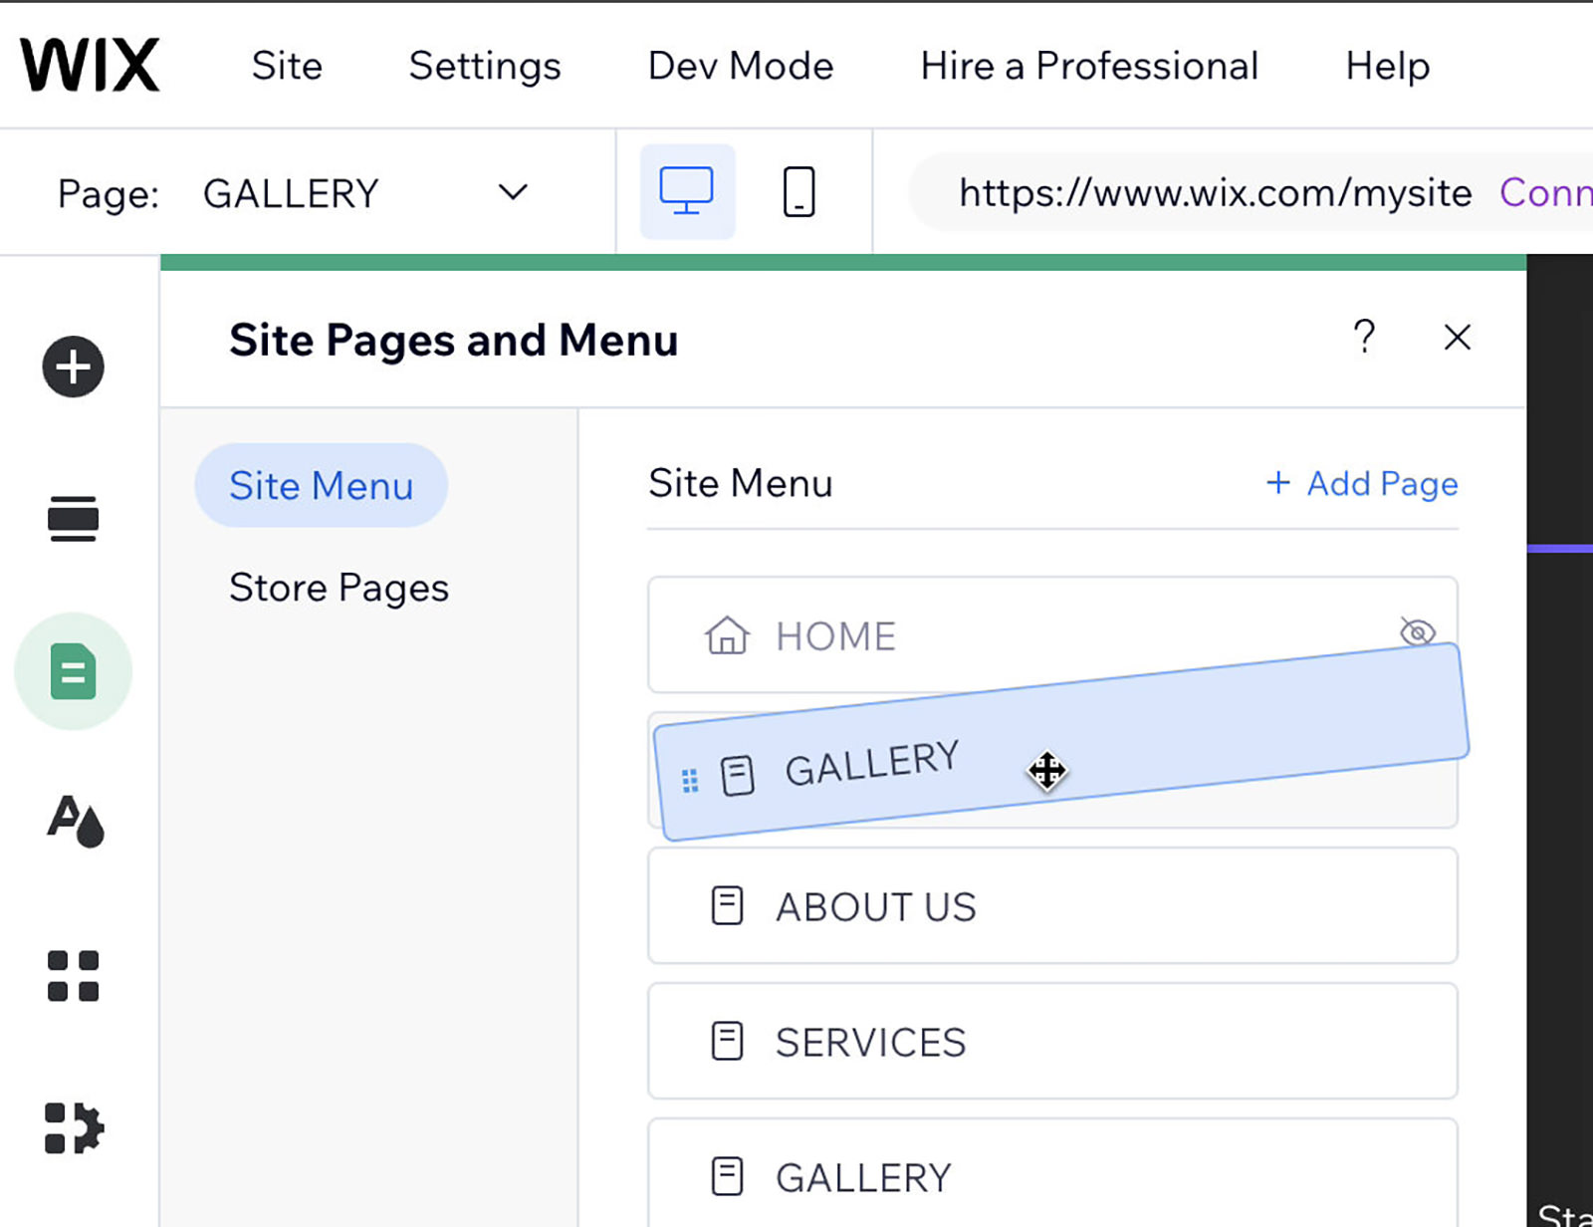Select the ABOUT US page row
Screen dimensions: 1593x1227
[1052, 905]
